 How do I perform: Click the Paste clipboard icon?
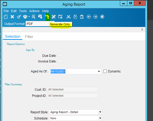coord(82,17)
